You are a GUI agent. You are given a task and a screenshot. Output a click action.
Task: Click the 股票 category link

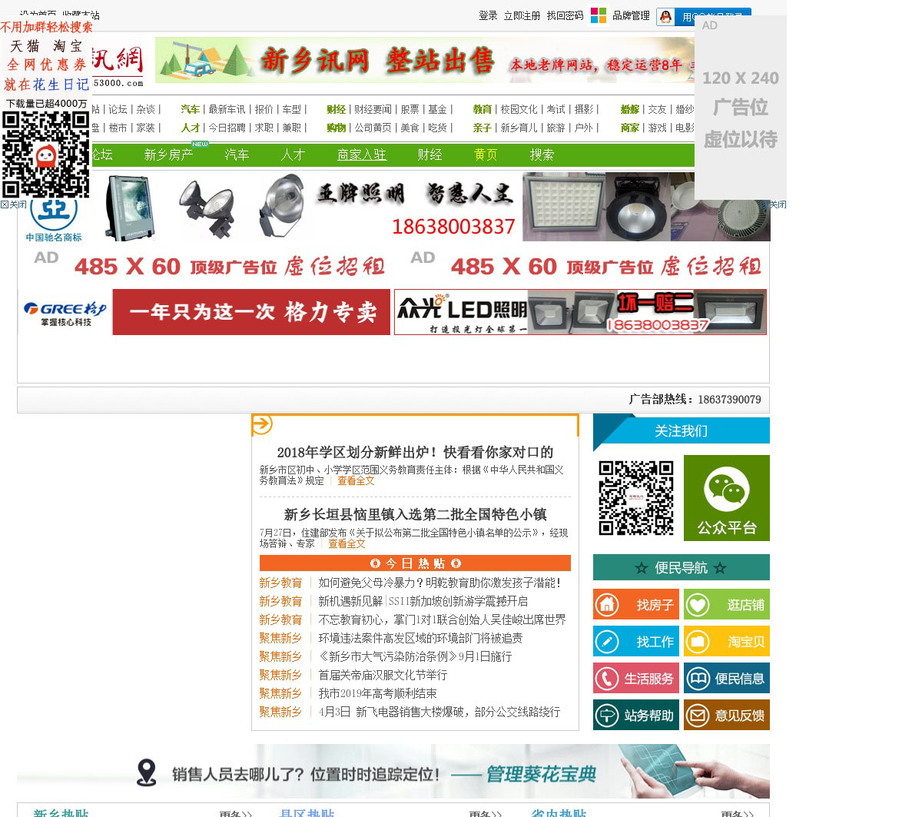click(x=410, y=109)
